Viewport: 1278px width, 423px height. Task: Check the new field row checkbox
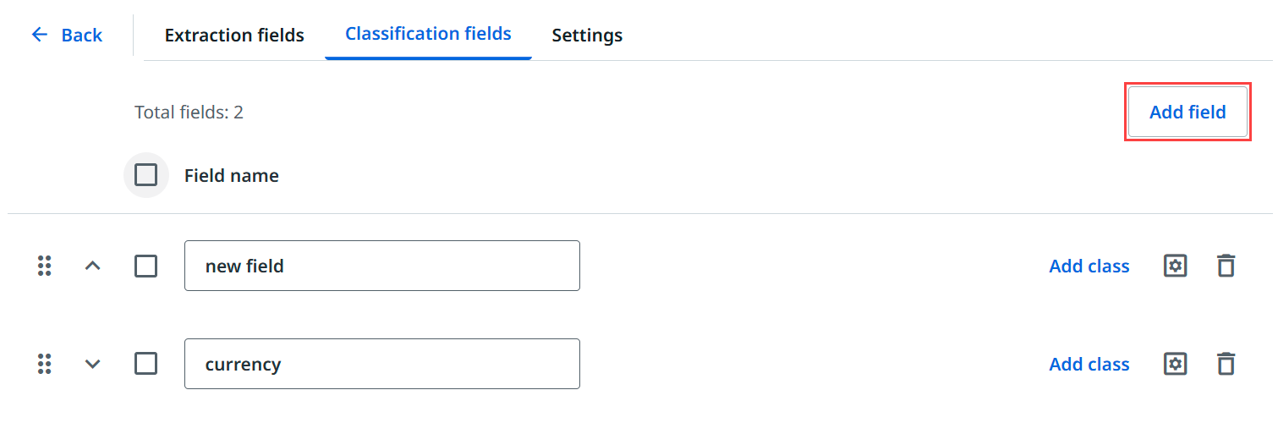click(146, 266)
